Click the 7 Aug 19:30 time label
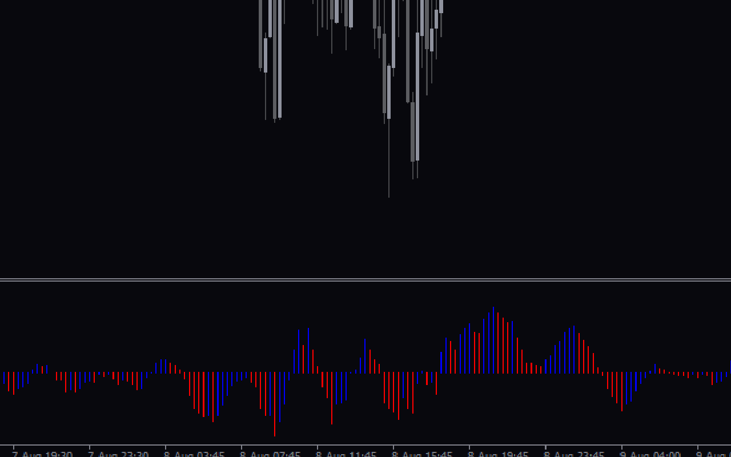The width and height of the screenshot is (731, 457). pyautogui.click(x=42, y=454)
